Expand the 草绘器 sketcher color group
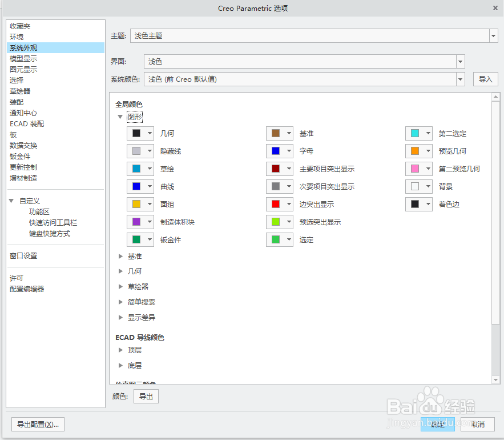Screen dimensions: 504x440 click(120, 286)
